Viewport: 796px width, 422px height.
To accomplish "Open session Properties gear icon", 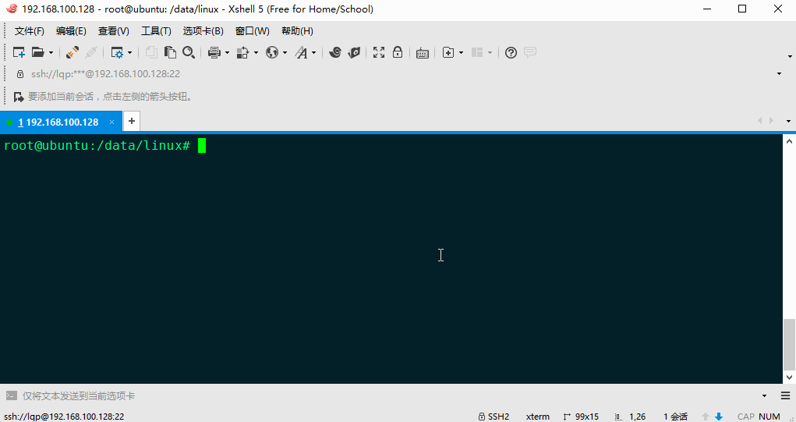I will pyautogui.click(x=117, y=52).
